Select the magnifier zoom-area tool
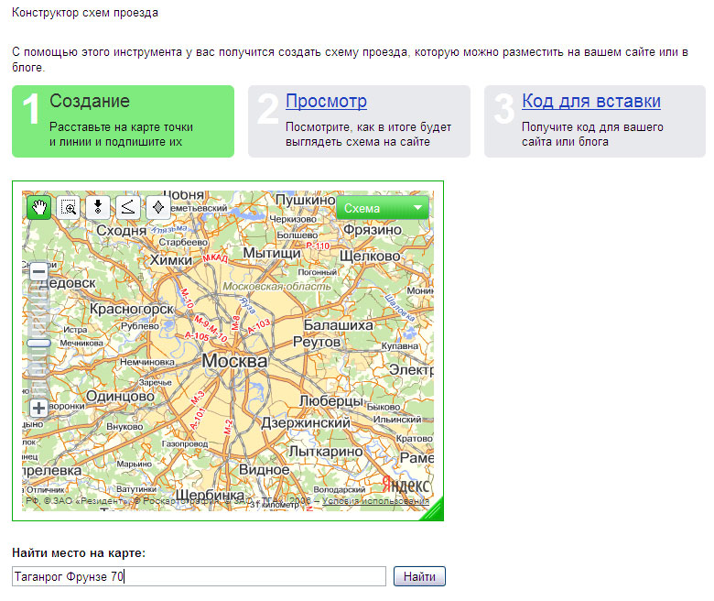 coord(69,207)
